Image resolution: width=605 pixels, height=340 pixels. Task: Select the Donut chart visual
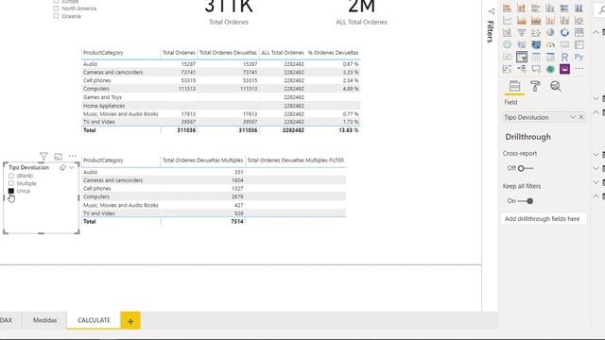(564, 33)
